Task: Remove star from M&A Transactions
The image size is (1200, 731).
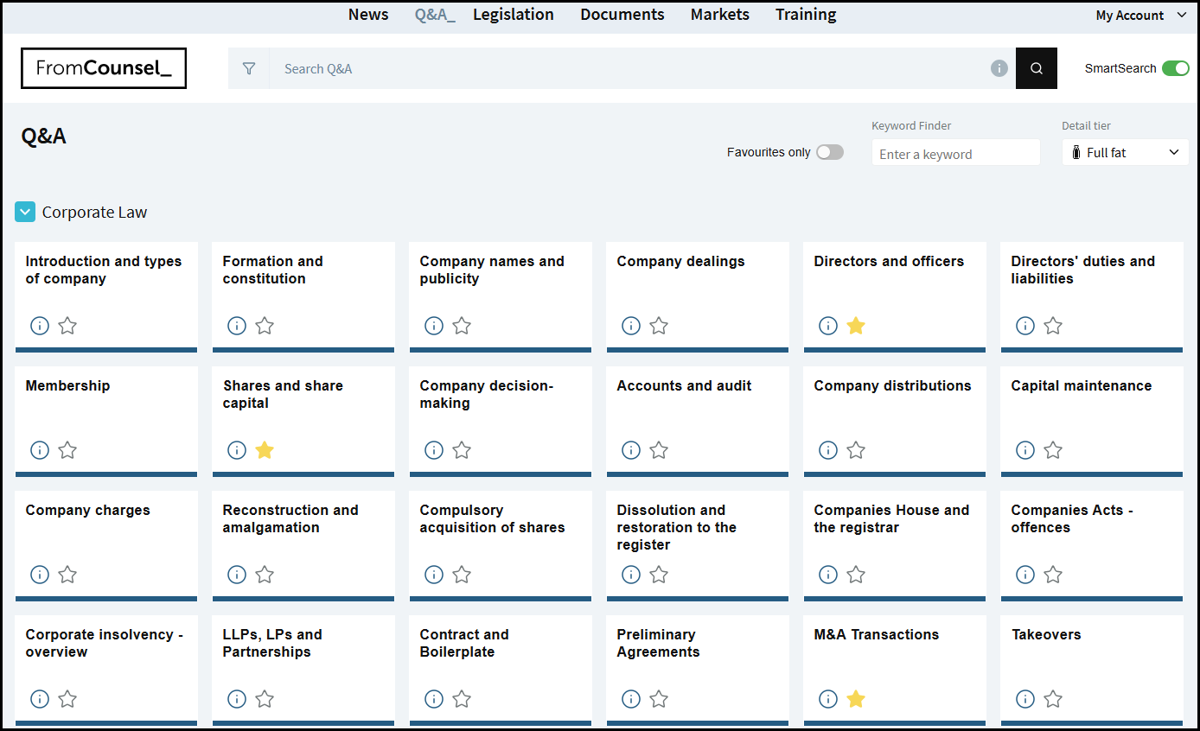Action: point(856,699)
